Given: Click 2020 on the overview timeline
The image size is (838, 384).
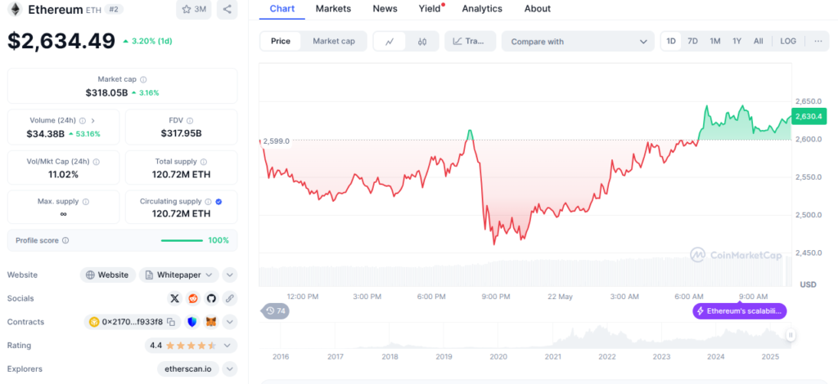Looking at the screenshot, I should click(x=498, y=356).
